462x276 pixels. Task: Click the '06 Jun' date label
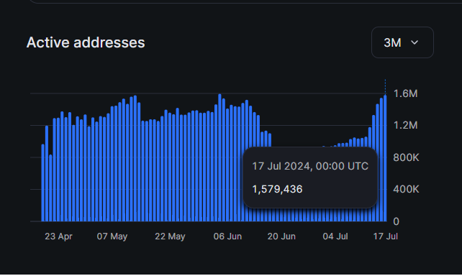(227, 236)
